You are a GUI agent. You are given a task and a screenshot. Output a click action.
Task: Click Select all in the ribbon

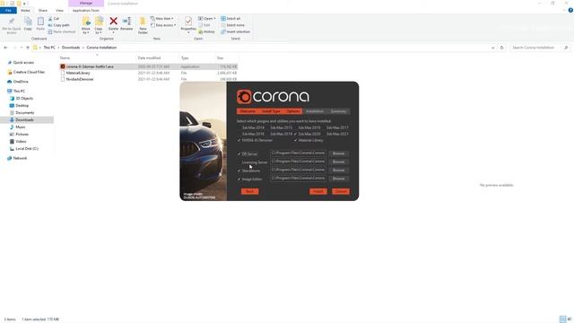[x=230, y=18]
